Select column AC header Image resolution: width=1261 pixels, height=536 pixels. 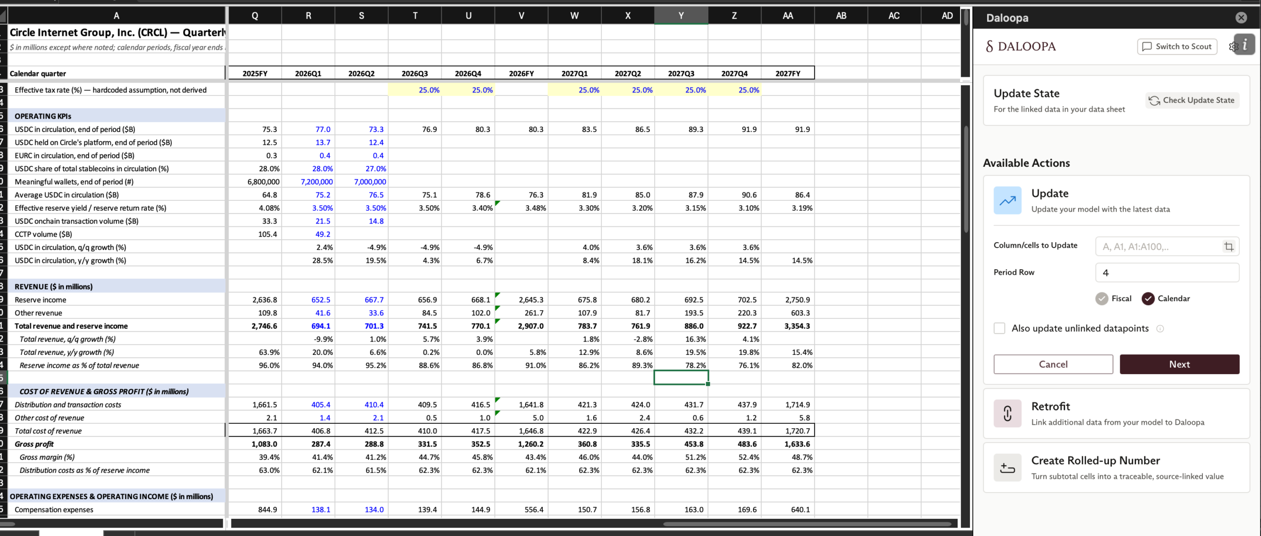[894, 16]
